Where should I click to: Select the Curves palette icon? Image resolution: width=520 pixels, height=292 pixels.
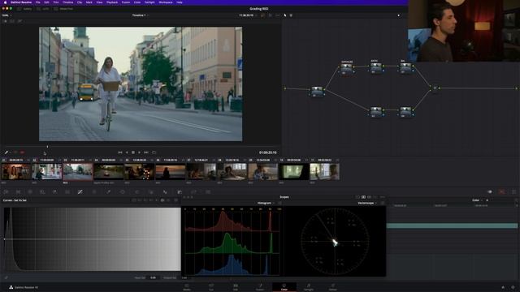pos(80,191)
